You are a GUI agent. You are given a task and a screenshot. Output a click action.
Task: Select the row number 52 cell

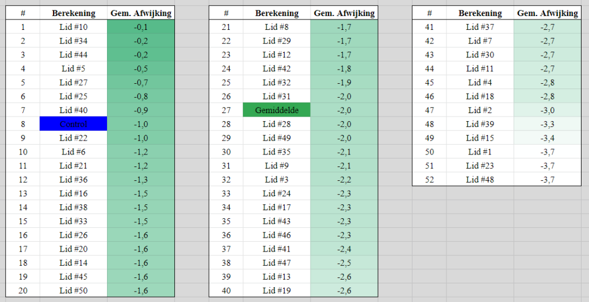(x=429, y=179)
